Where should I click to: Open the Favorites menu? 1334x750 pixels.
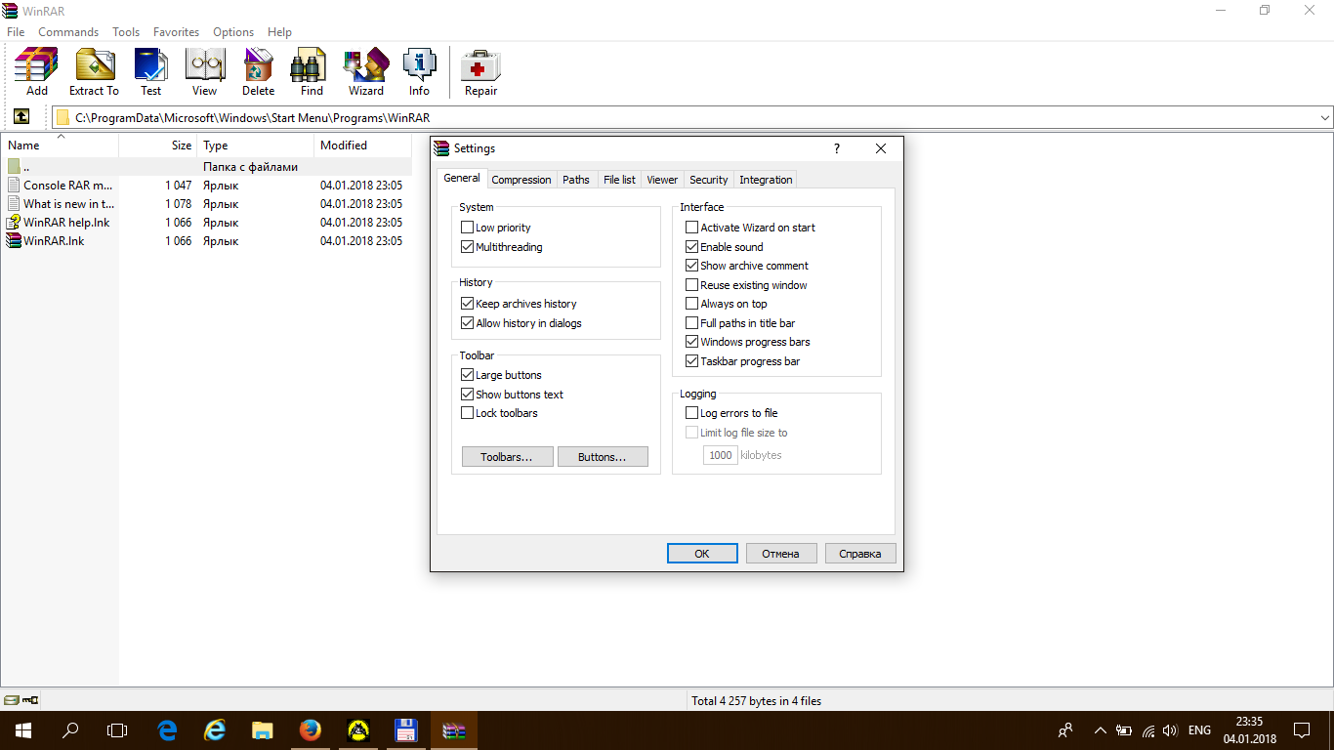click(176, 31)
